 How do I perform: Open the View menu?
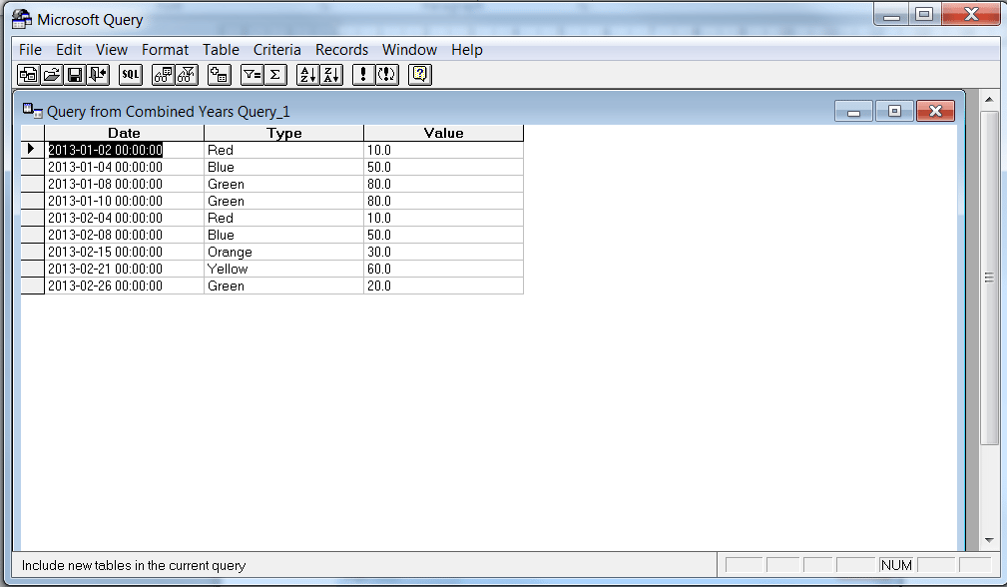tap(112, 50)
